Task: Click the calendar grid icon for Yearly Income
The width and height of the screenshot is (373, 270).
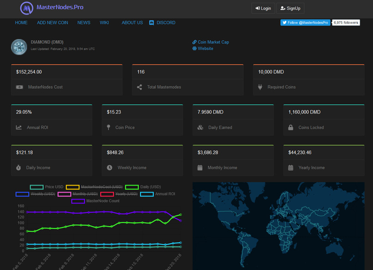Action: pyautogui.click(x=291, y=168)
